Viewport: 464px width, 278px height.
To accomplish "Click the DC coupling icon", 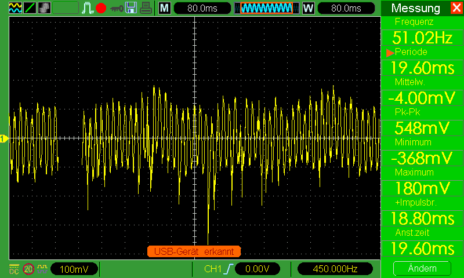I will [x=14, y=269].
